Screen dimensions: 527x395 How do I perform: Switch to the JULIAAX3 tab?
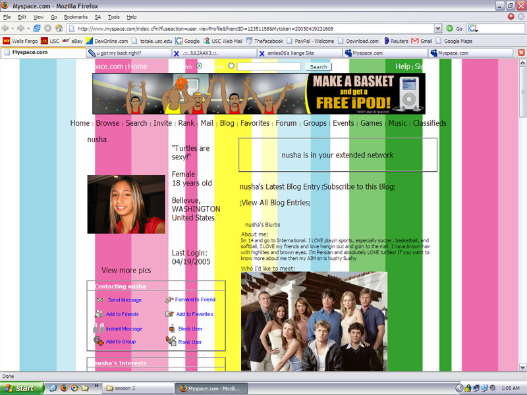click(214, 53)
